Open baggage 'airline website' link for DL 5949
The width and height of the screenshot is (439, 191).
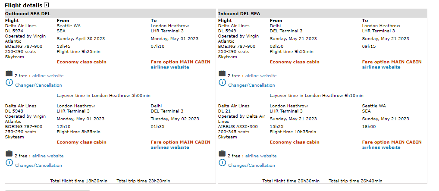pyautogui.click(x=261, y=76)
